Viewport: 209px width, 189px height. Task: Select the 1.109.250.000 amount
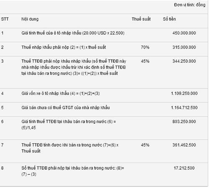(184, 93)
